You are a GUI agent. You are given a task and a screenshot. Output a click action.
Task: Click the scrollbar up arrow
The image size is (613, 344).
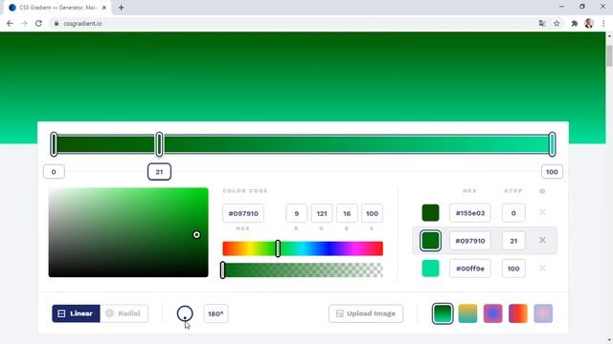[x=609, y=35]
